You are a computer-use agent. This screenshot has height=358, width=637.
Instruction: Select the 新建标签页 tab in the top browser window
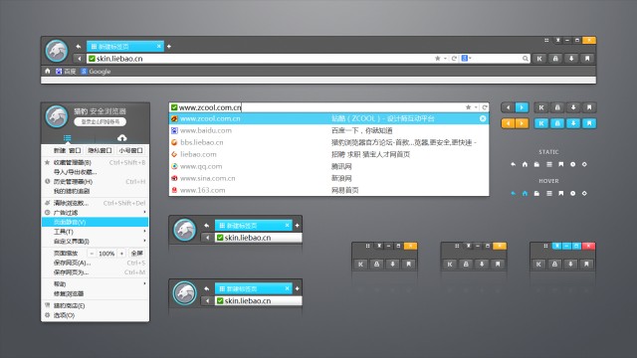point(125,47)
